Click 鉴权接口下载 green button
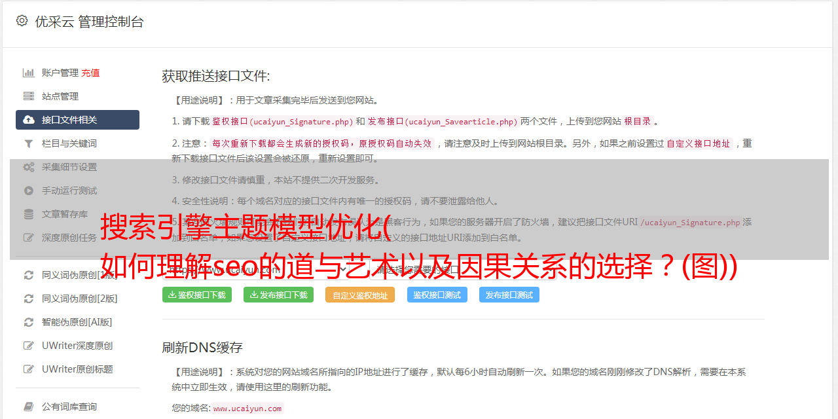Viewport: 838px width, 419px height. pyautogui.click(x=197, y=295)
